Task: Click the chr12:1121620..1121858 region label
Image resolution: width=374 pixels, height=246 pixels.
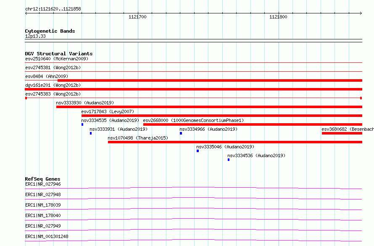Action: tap(53, 9)
